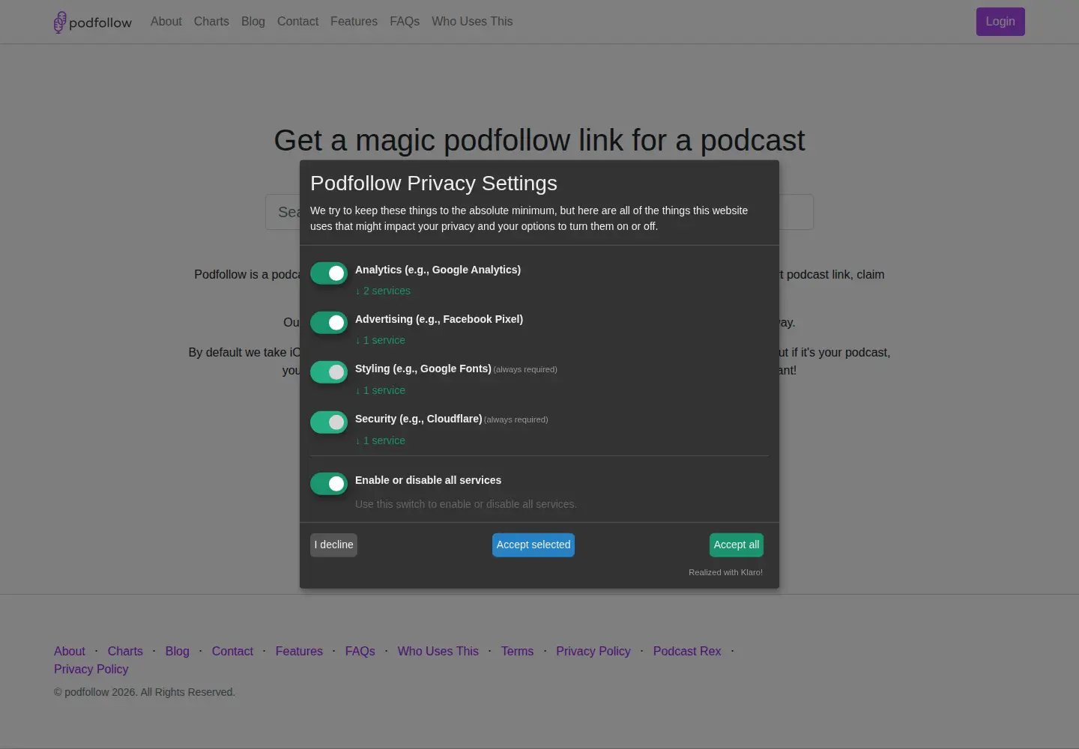Click the purple Login button
The width and height of the screenshot is (1079, 749).
[1000, 22]
